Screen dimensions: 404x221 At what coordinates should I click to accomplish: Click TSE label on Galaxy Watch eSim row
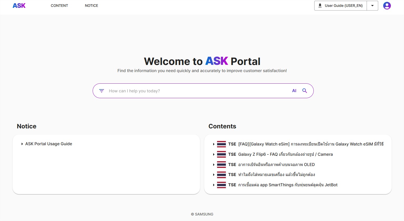232,144
